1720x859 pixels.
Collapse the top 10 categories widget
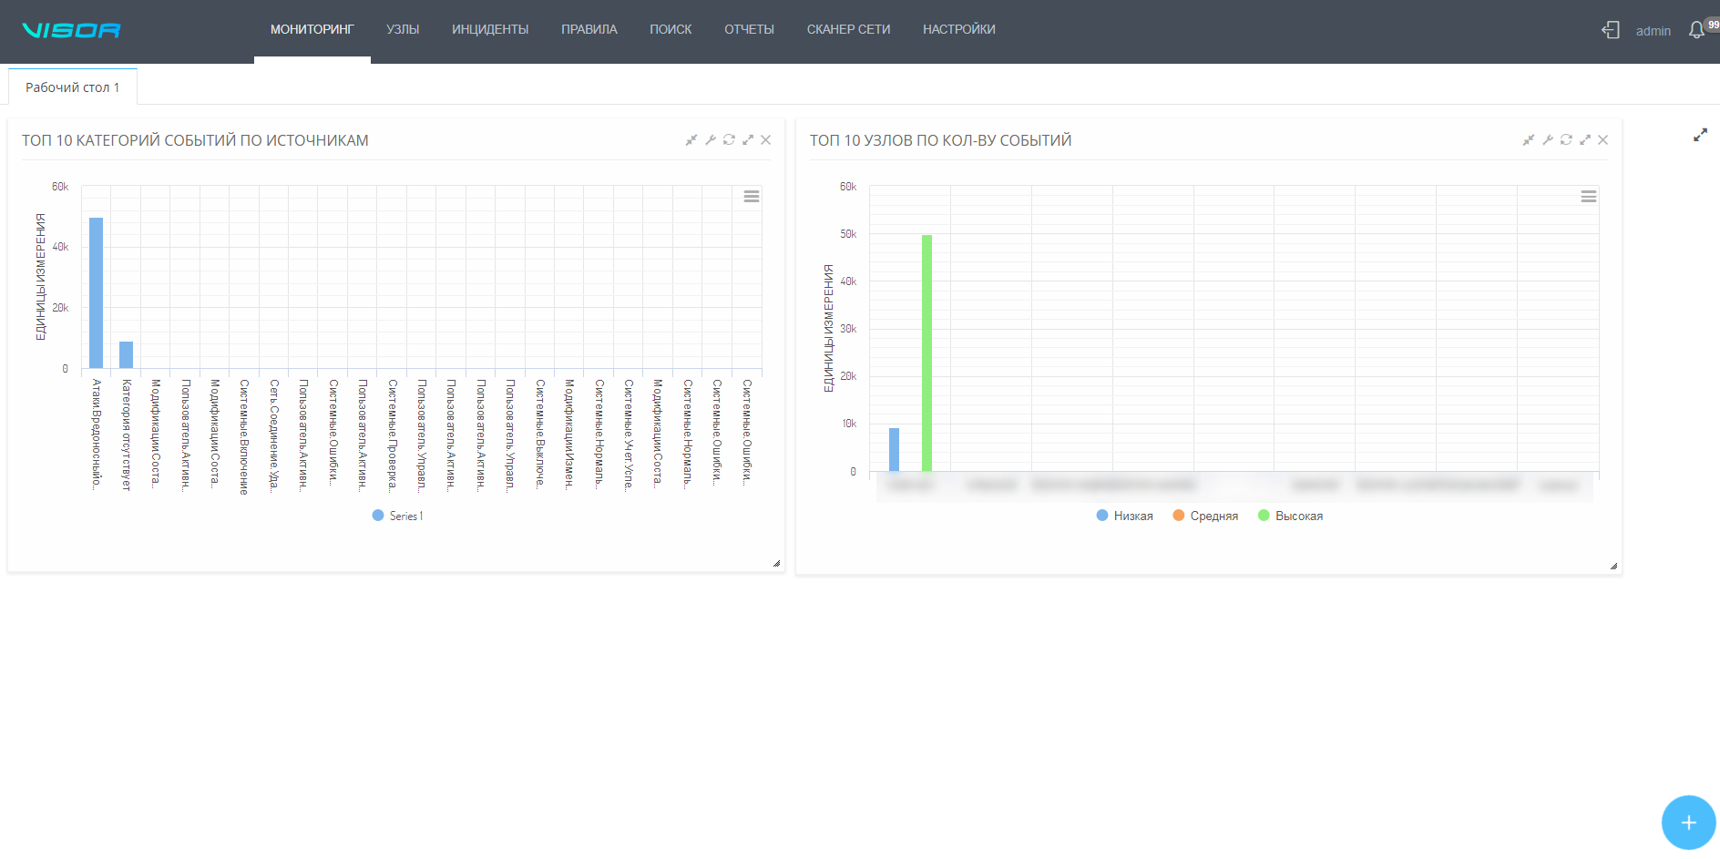point(691,139)
